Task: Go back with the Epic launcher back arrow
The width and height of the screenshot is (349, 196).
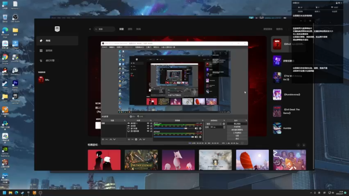Action: (90, 29)
